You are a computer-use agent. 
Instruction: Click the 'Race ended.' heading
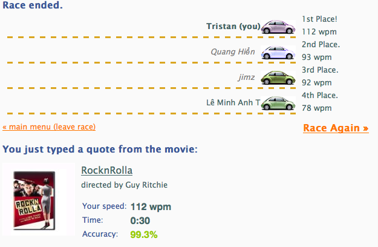32,6
